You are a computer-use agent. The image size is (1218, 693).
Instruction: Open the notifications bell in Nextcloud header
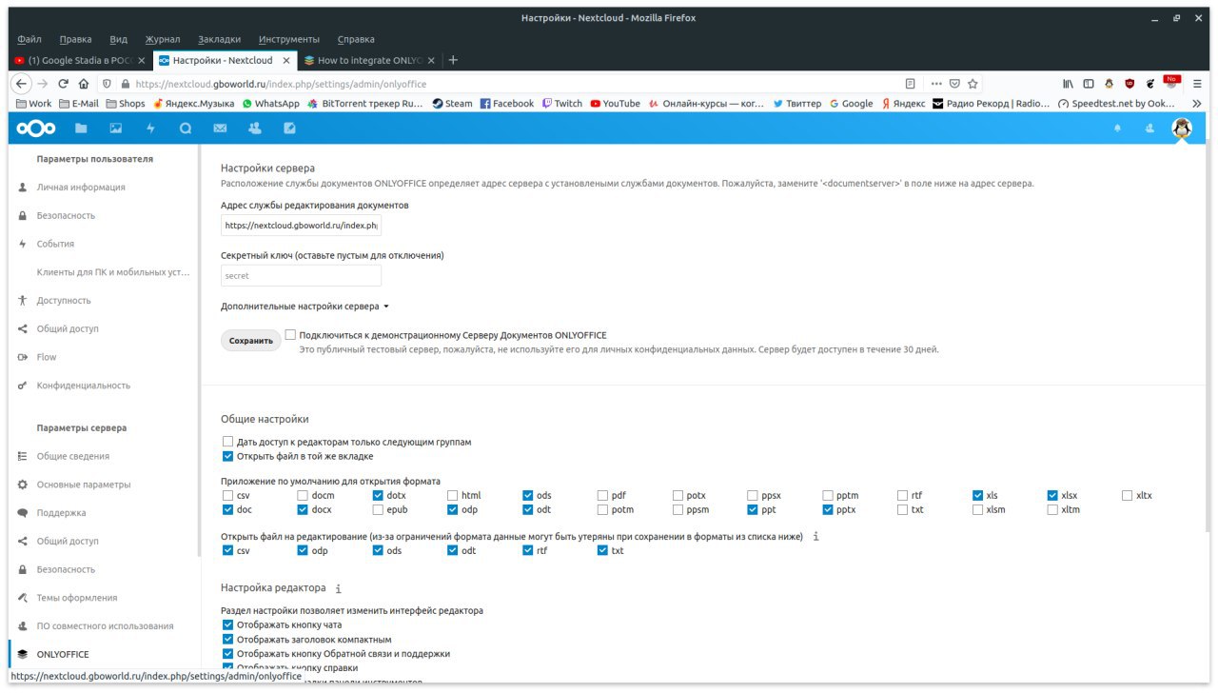[x=1118, y=128]
